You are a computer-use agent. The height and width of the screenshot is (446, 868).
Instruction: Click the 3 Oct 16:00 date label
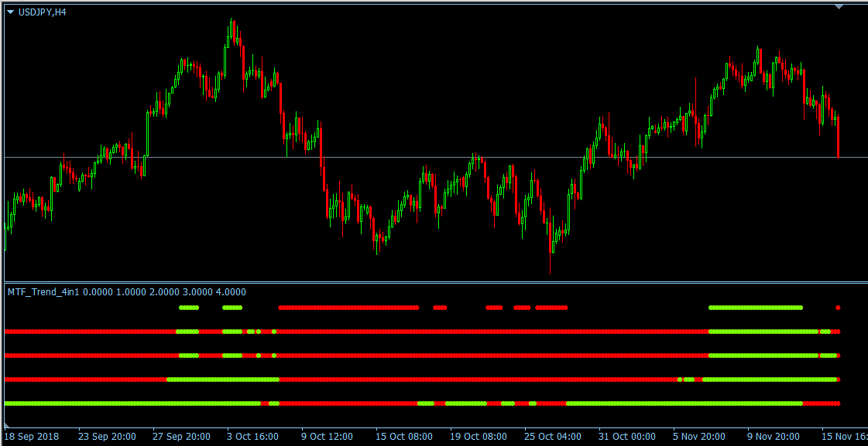pyautogui.click(x=252, y=436)
